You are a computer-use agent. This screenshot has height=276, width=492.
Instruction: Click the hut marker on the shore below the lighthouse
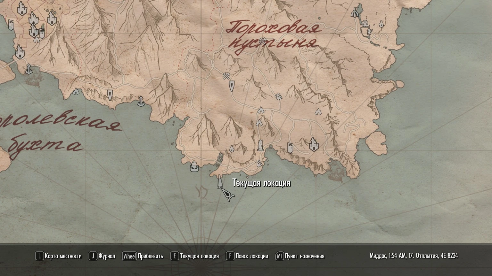tap(259, 163)
